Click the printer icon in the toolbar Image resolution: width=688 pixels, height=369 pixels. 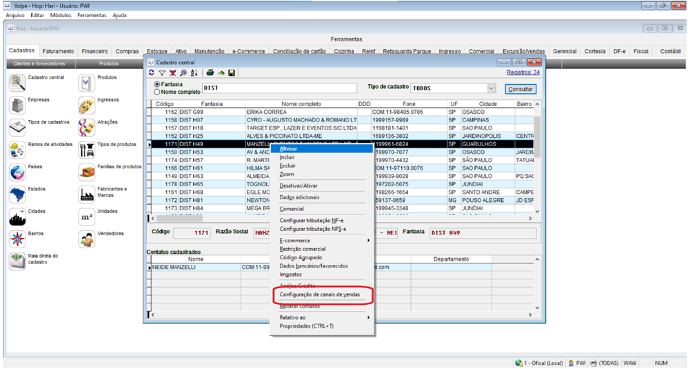pyautogui.click(x=210, y=72)
